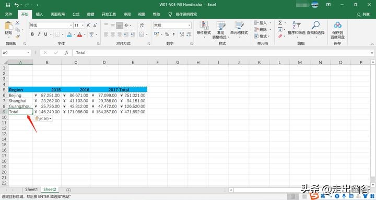Click the Clear eraser icon
Screen dimensions: 376x200
[280, 36]
